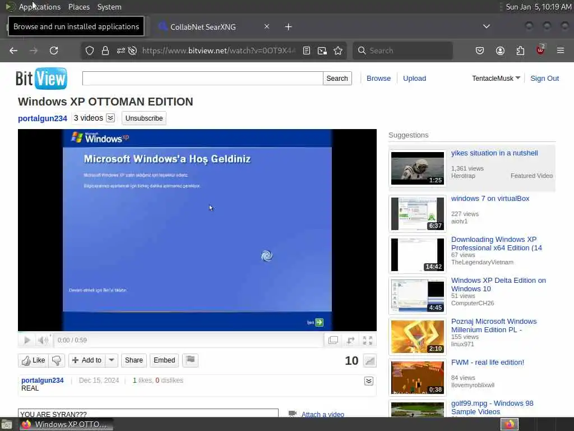Open the System menu
The width and height of the screenshot is (574, 431).
pos(109,7)
